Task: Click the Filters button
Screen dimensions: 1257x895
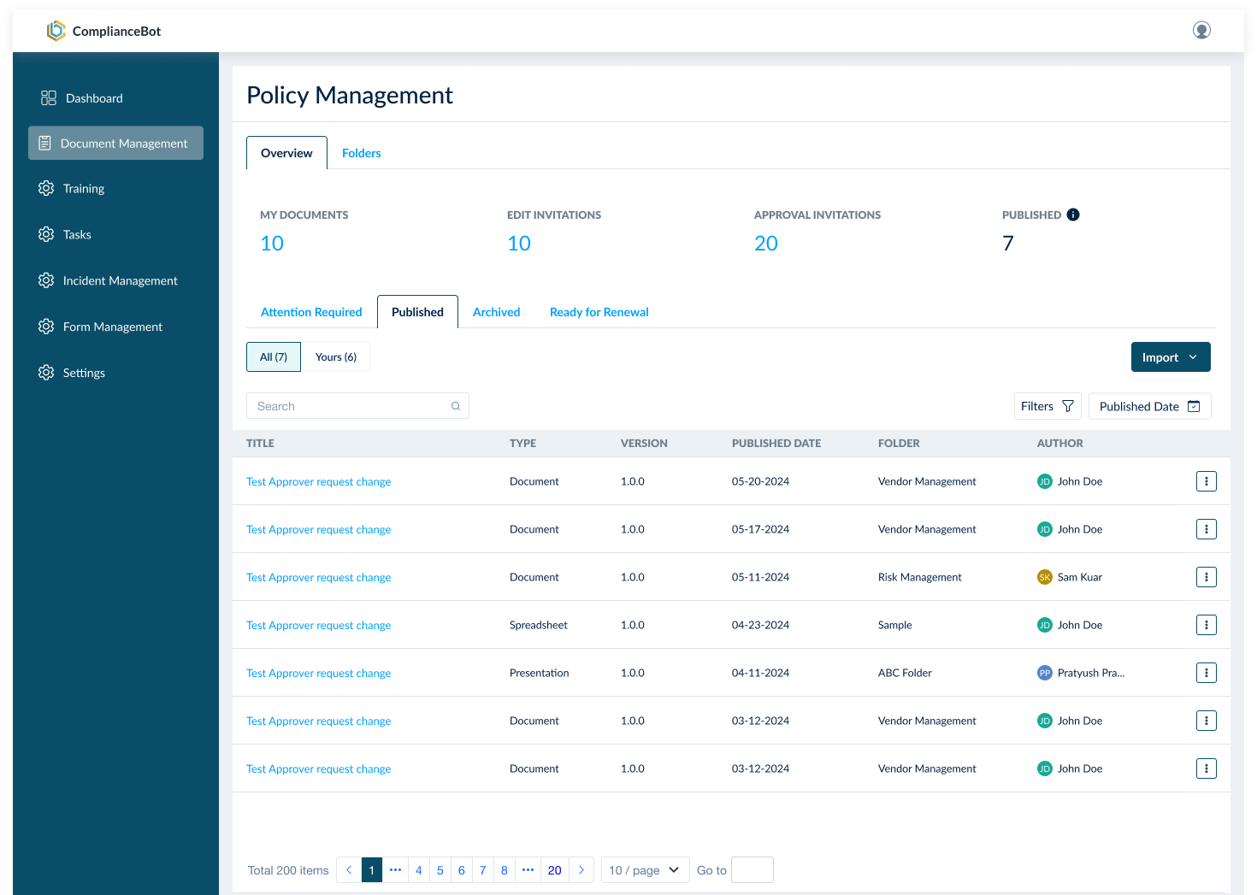Action: point(1047,406)
